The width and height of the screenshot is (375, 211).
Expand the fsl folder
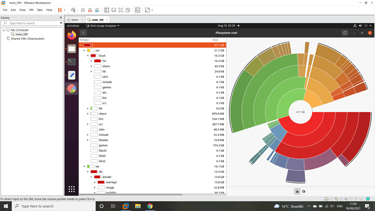coord(91,61)
